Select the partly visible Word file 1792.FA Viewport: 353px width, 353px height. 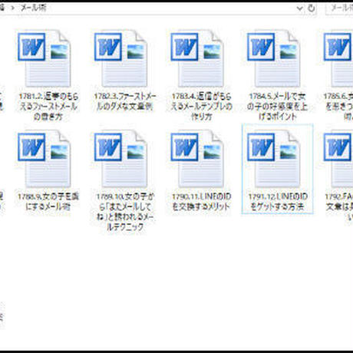338,176
